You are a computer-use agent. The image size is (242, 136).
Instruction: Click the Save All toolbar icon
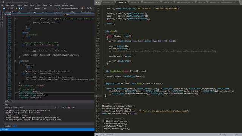[22, 8]
